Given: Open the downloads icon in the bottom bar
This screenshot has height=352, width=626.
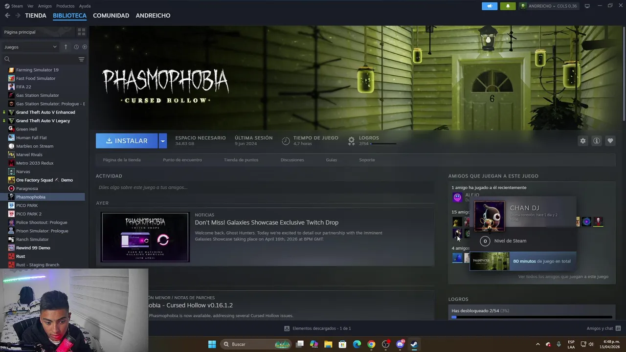Looking at the screenshot, I should [287, 329].
